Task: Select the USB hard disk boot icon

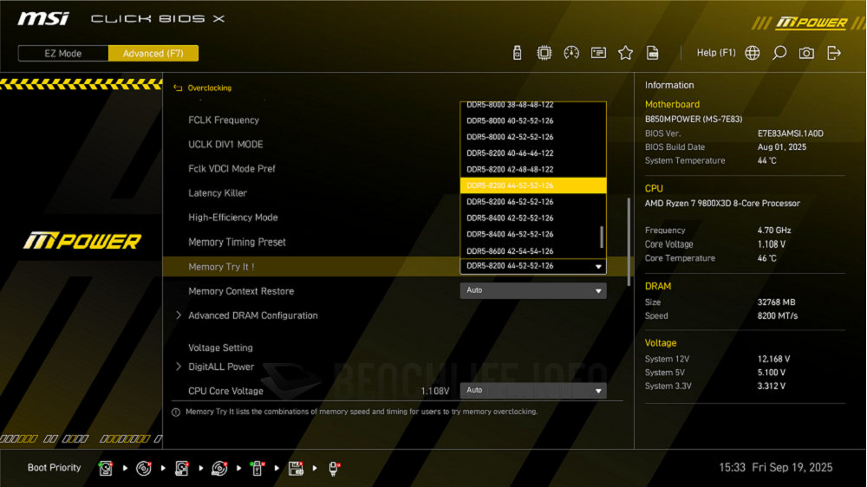Action: tap(182, 468)
